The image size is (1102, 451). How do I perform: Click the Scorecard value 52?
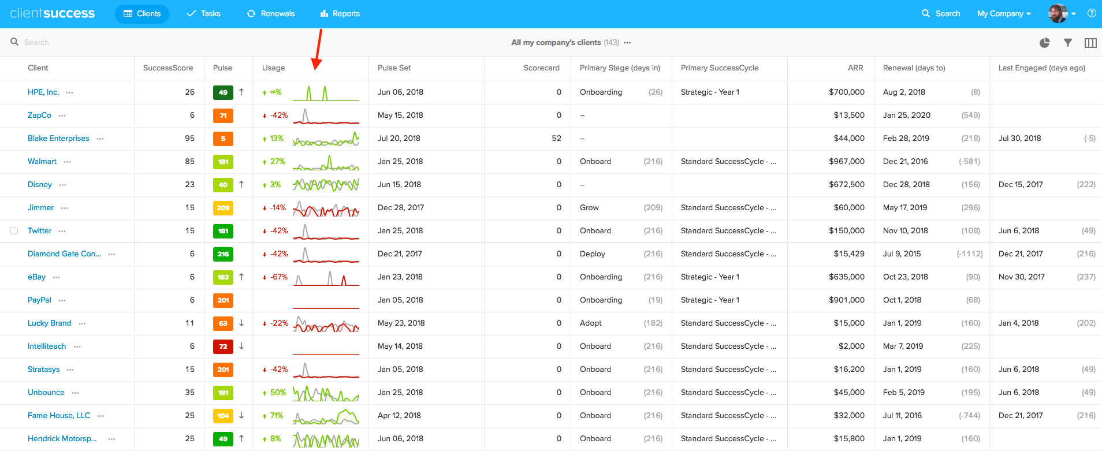pyautogui.click(x=557, y=139)
